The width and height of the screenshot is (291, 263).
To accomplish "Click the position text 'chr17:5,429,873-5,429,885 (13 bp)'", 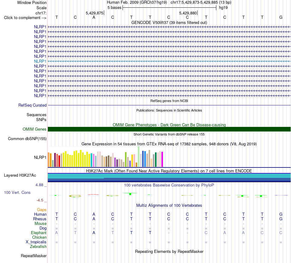I will point(201,2).
